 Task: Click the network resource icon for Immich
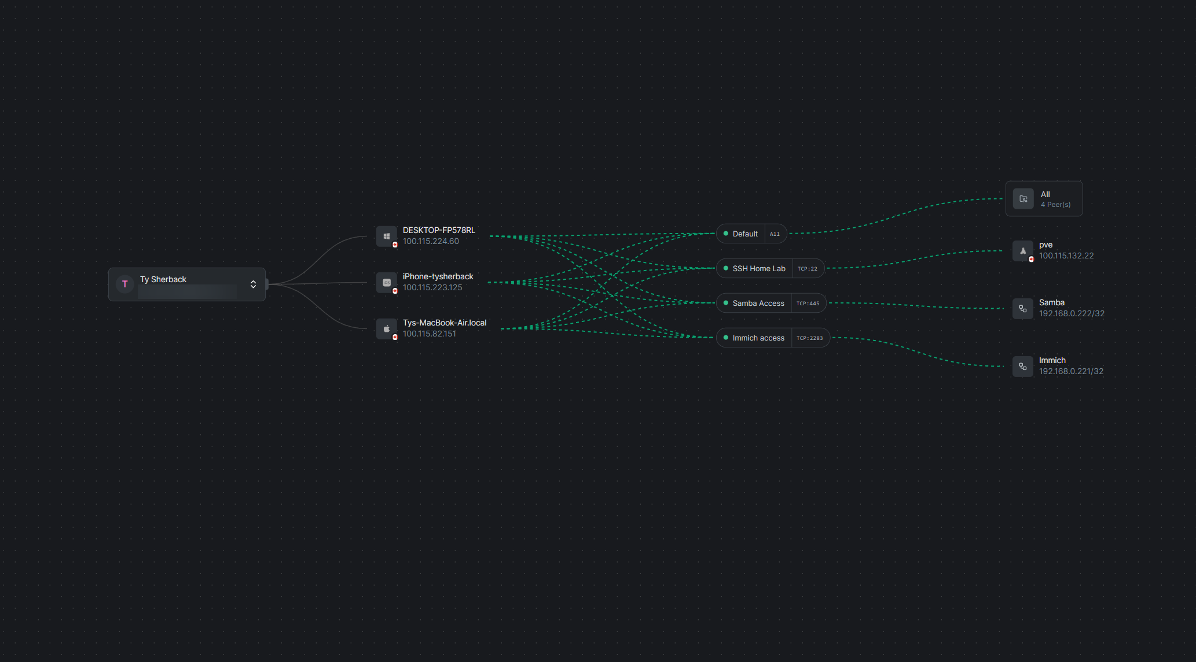[1022, 366]
